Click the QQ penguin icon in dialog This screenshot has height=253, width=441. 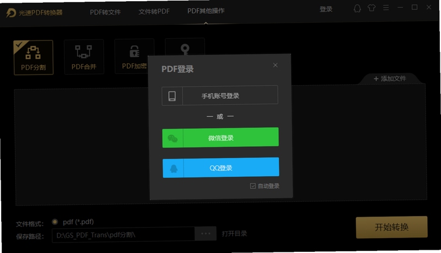[x=174, y=169]
